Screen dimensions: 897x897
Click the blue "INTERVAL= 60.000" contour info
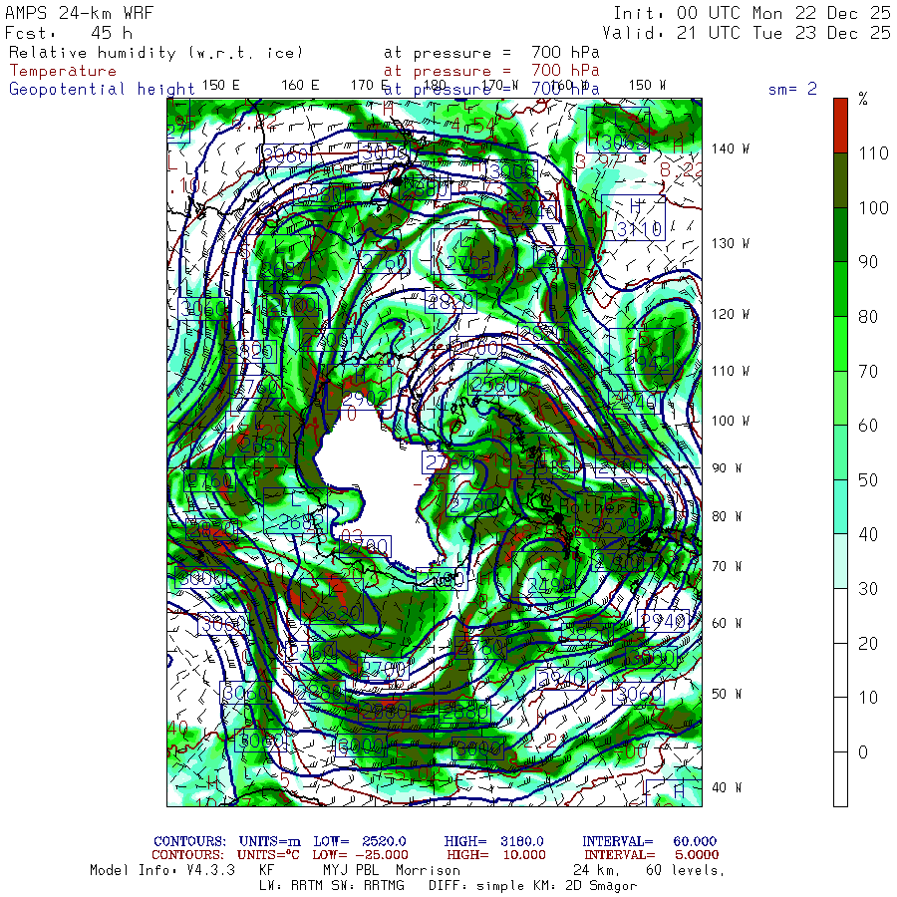649,841
